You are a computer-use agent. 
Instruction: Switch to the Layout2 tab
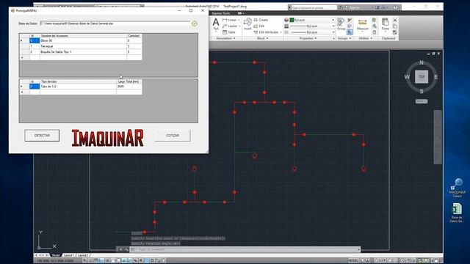(x=83, y=255)
